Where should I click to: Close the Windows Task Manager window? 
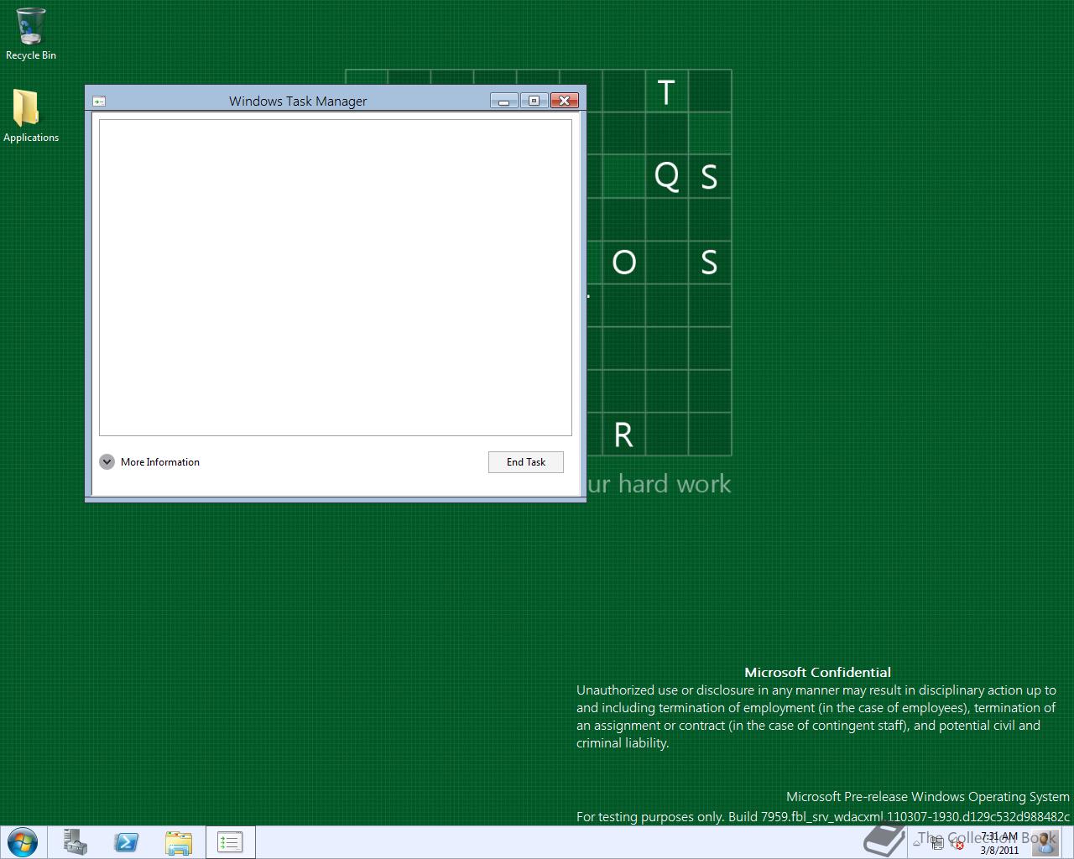565,101
